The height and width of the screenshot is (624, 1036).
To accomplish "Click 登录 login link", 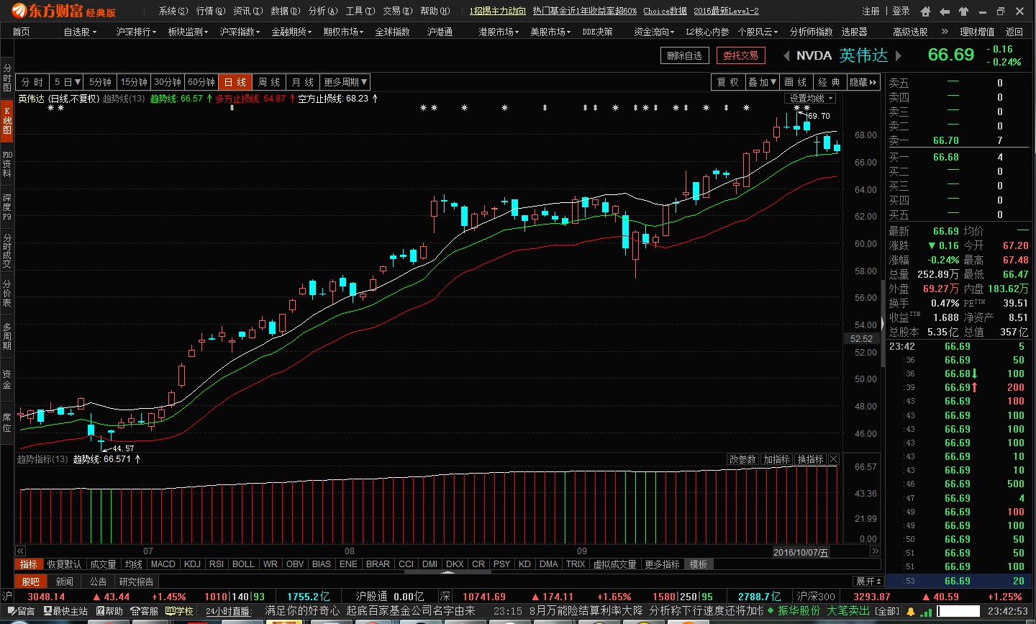I will pyautogui.click(x=901, y=11).
